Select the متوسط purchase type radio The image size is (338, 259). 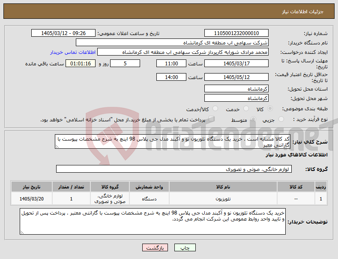click(253, 119)
